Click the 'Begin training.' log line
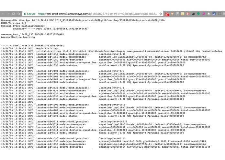This screenshot has width=225, height=160. [x=29, y=48]
